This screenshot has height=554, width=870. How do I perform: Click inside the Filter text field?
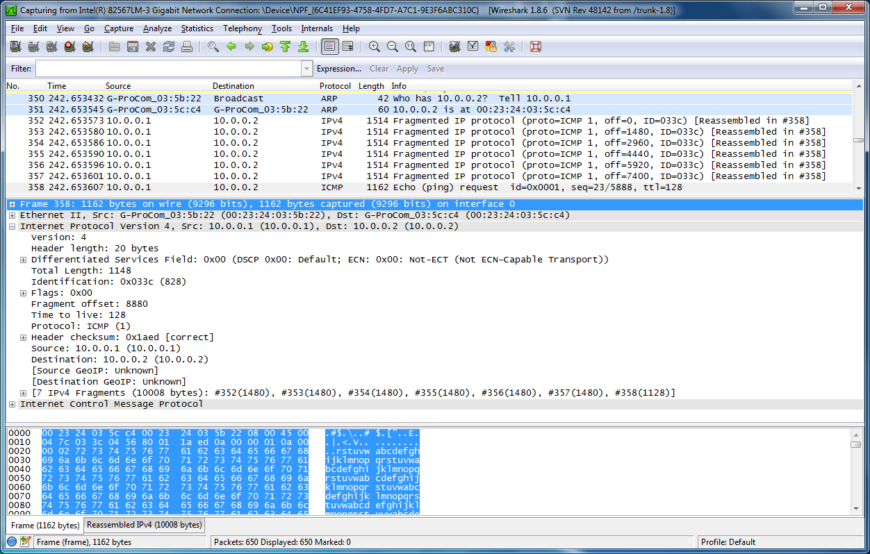tap(167, 69)
